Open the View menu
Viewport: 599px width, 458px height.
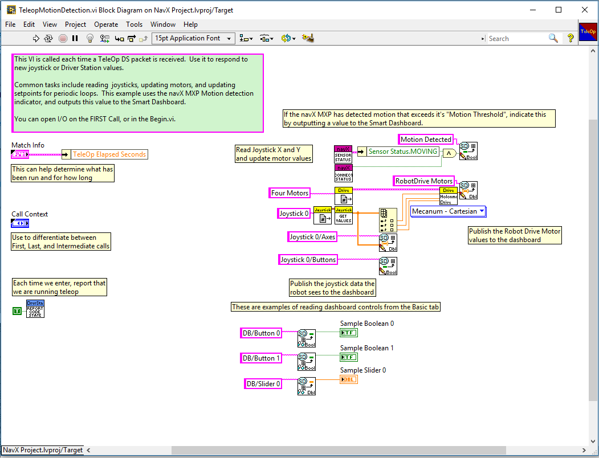pyautogui.click(x=50, y=24)
